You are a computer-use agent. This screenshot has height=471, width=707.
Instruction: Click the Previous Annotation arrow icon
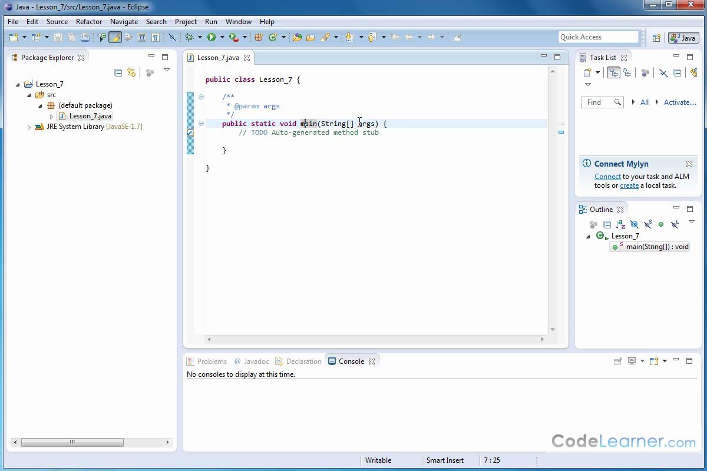pyautogui.click(x=372, y=37)
